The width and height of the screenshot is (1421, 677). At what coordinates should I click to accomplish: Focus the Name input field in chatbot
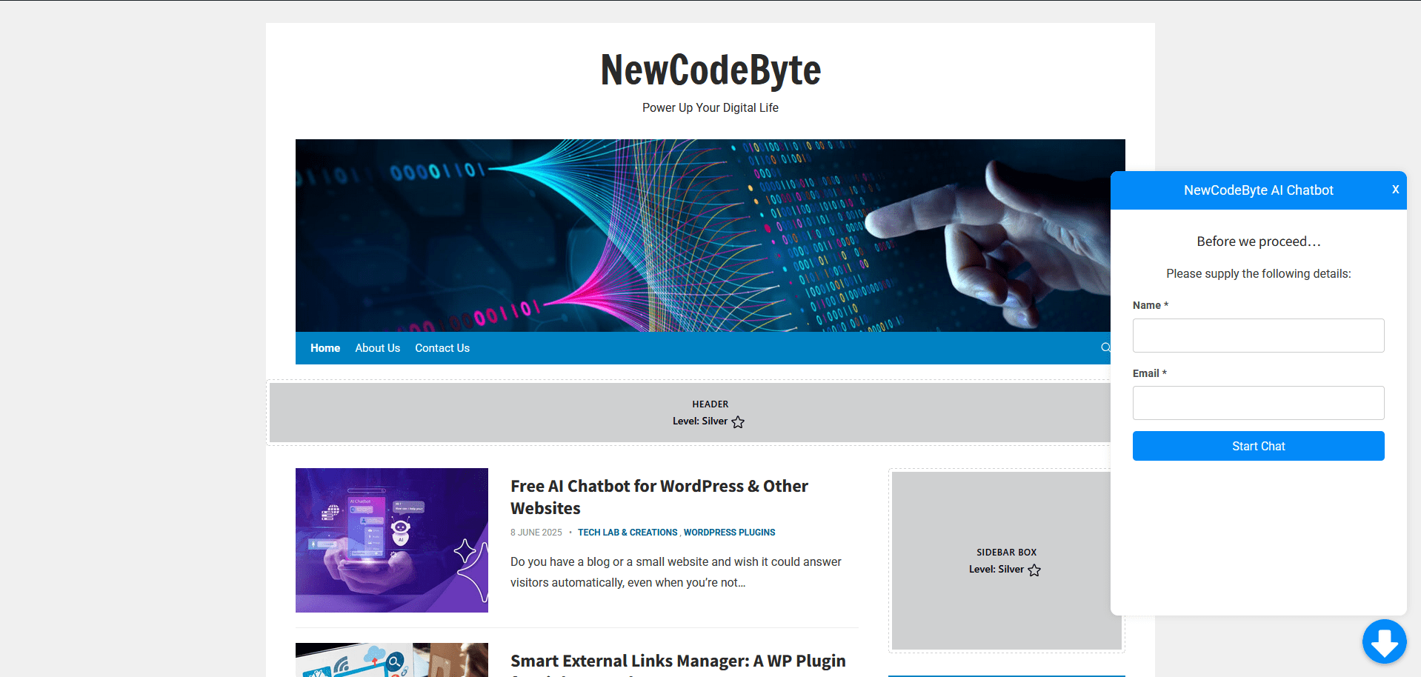[1258, 336]
